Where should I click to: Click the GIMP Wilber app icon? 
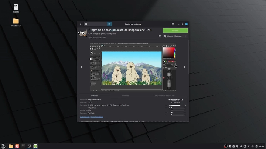click(83, 33)
